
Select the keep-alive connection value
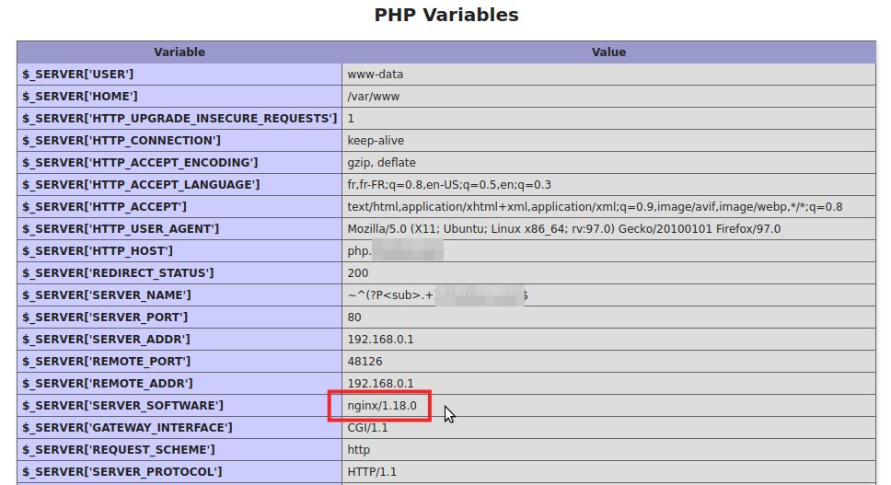coord(376,141)
